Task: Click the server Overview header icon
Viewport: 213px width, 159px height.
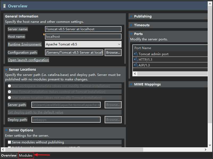Action: pyautogui.click(x=5, y=6)
